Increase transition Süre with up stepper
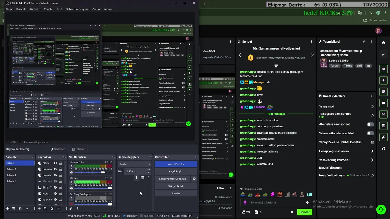The height and width of the screenshot is (219, 390). (149, 170)
